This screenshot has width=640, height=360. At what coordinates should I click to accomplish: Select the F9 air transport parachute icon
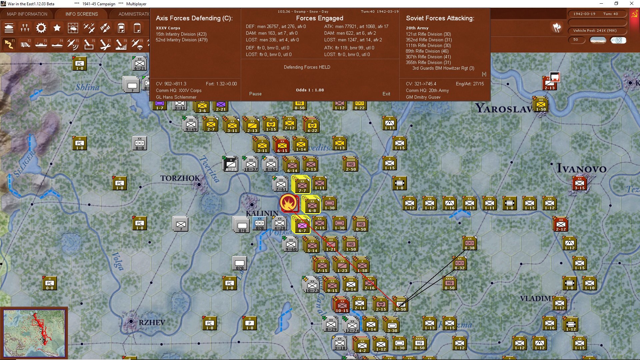pyautogui.click(x=137, y=44)
